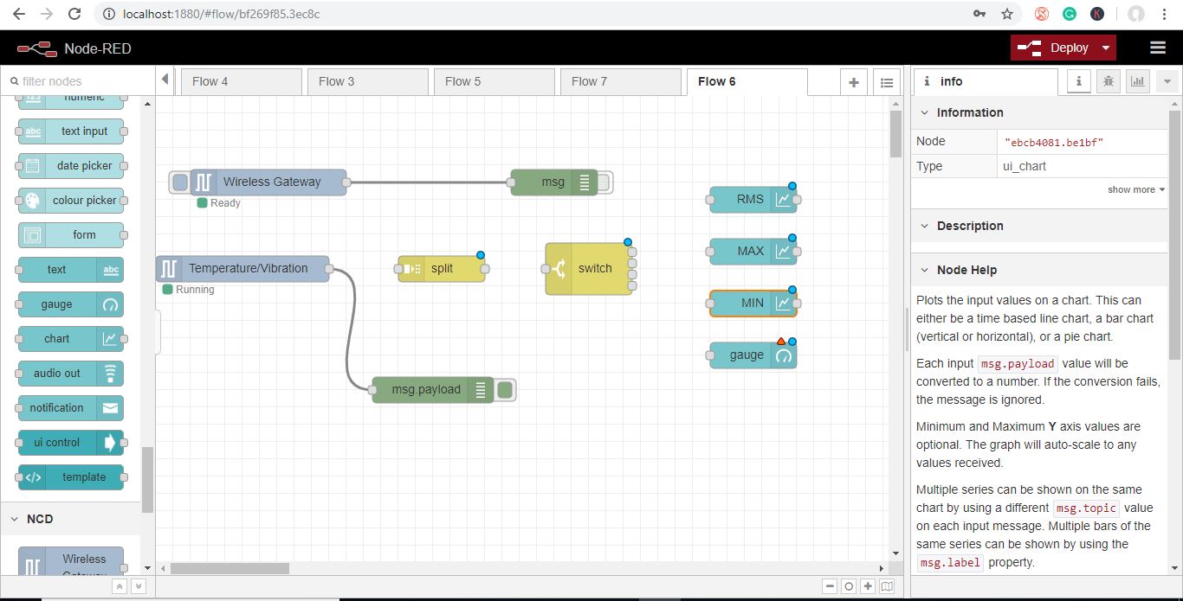Screen dimensions: 1183x601
Task: Select the date picker palette node
Action: coord(71,166)
